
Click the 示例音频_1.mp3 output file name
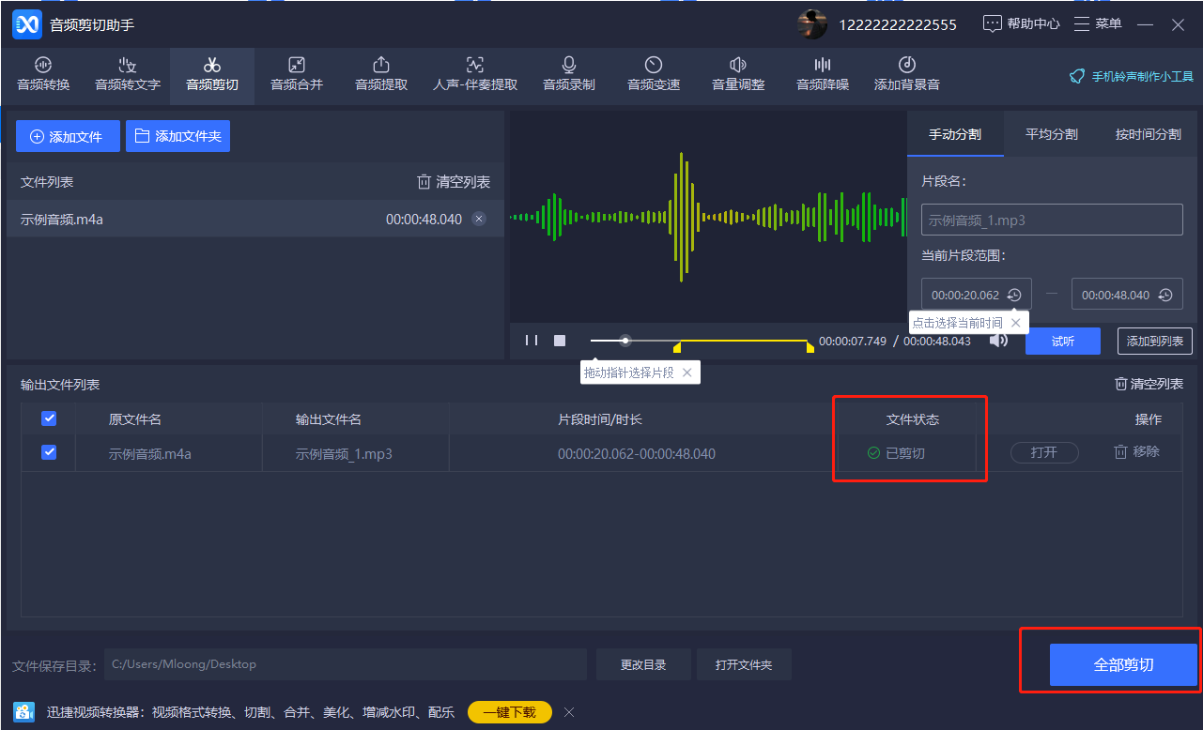(x=344, y=454)
